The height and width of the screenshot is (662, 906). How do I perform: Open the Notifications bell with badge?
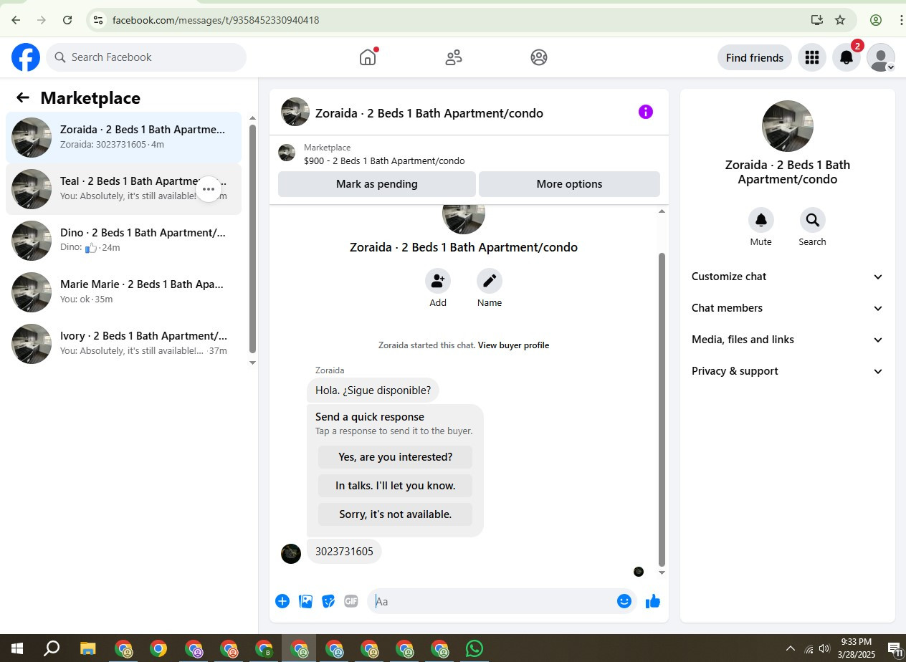(x=847, y=57)
